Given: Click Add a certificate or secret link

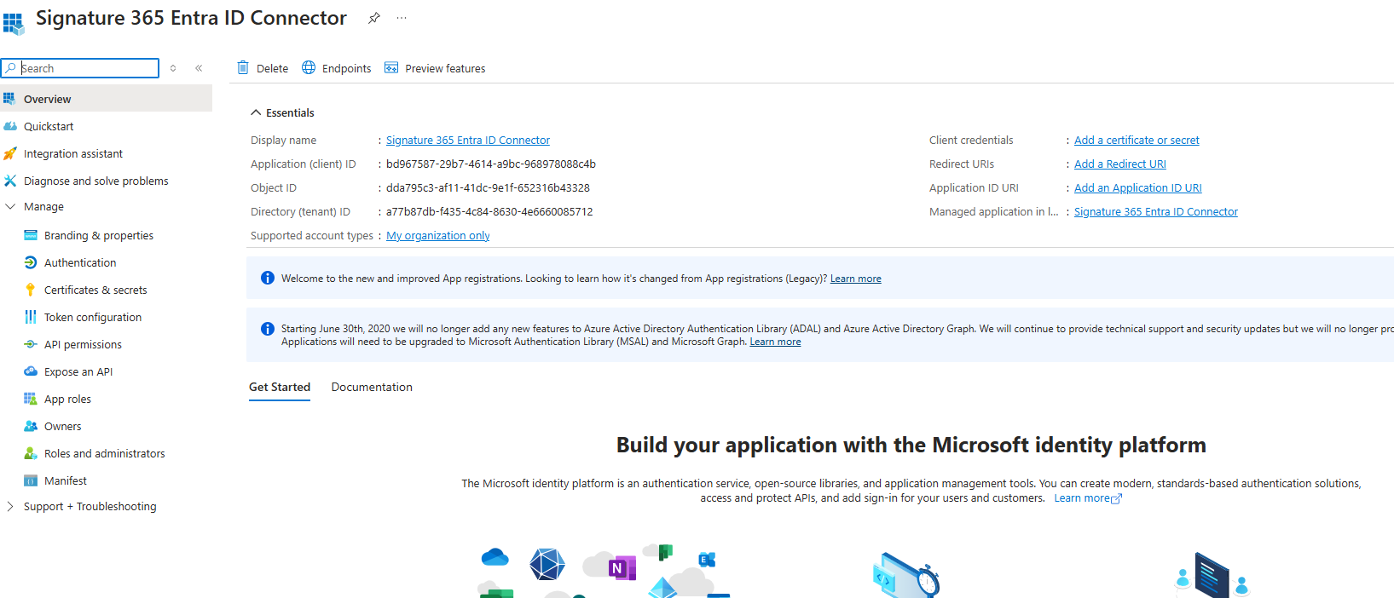Looking at the screenshot, I should [1137, 140].
